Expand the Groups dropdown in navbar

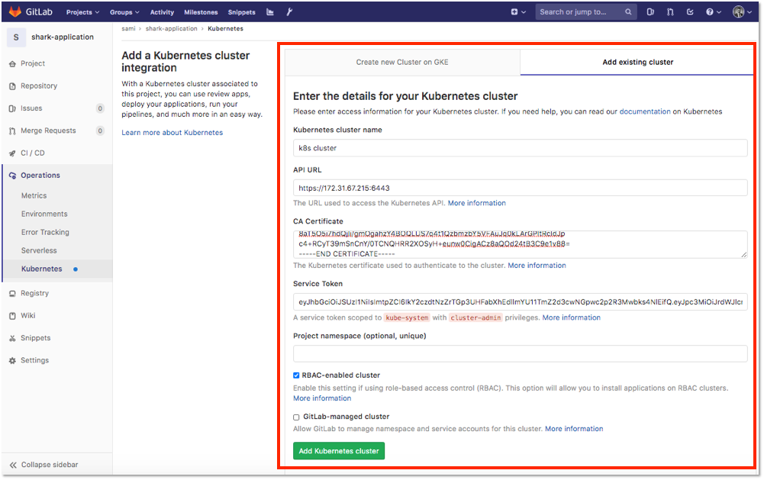124,12
